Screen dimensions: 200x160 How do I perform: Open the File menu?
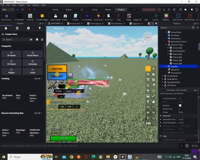point(3,5)
